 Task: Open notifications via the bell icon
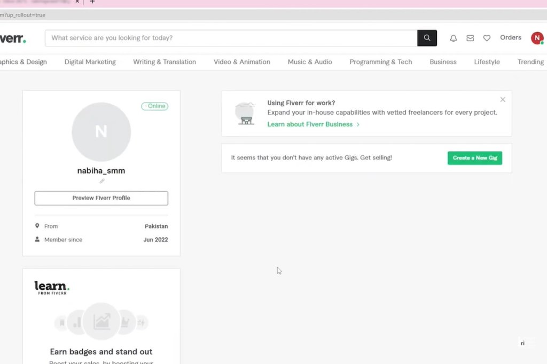coord(453,38)
